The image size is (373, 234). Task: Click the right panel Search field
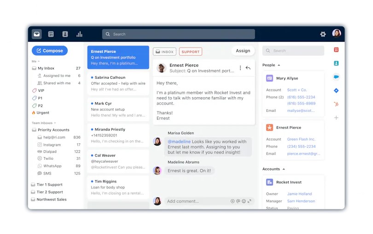click(x=293, y=51)
